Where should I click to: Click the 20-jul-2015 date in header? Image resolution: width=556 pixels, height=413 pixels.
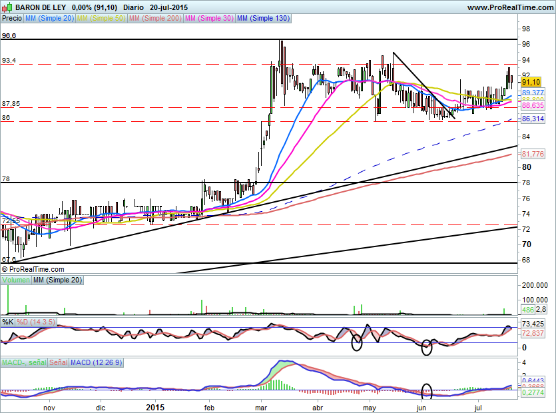[x=168, y=7]
